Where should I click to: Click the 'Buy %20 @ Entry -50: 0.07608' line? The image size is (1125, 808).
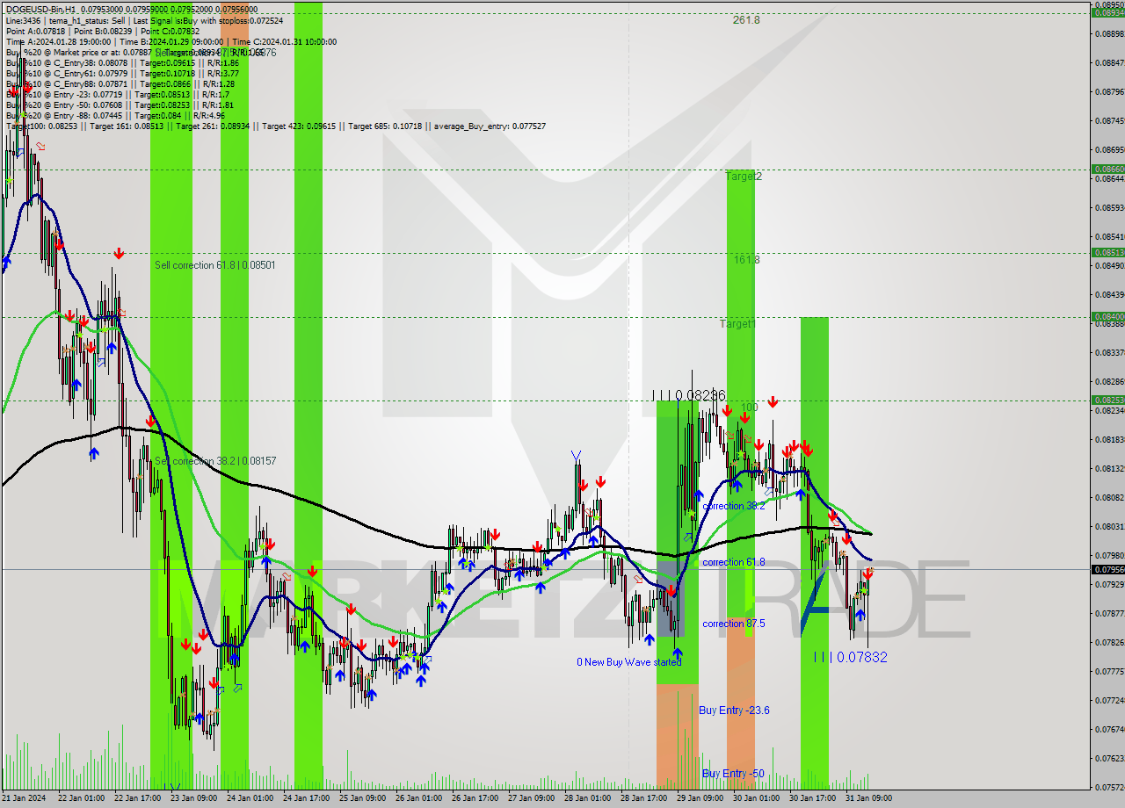point(120,105)
